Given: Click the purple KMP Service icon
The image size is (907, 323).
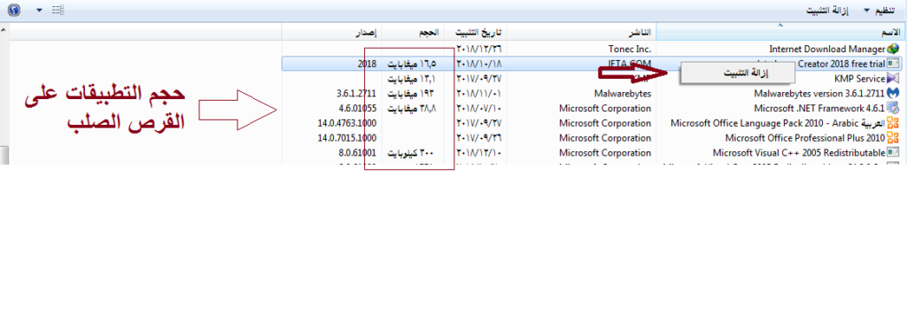Looking at the screenshot, I should point(893,79).
